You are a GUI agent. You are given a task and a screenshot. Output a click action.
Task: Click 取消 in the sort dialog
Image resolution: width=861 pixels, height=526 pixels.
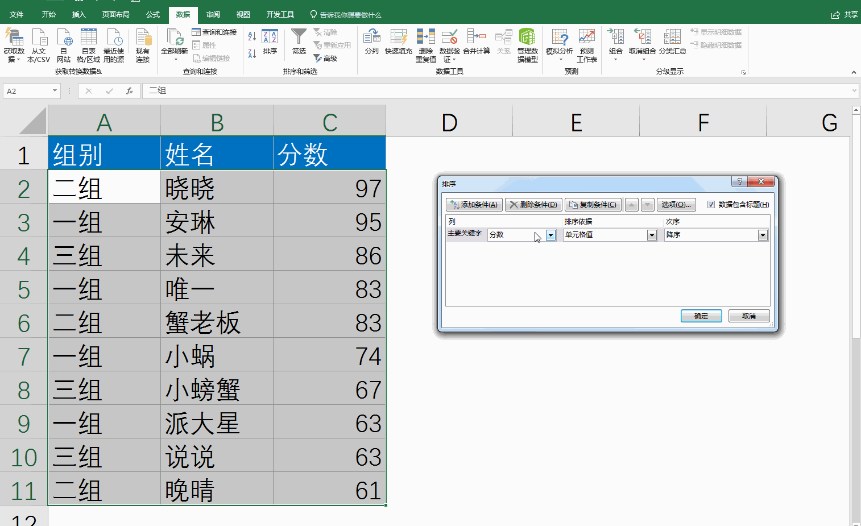(749, 316)
